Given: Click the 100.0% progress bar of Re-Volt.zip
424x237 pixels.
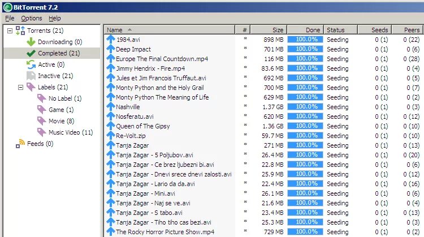Looking at the screenshot, I should coord(305,135).
